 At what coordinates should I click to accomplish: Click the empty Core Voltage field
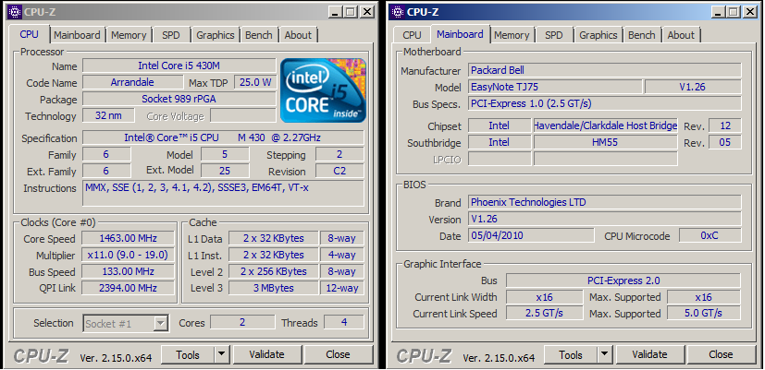(243, 115)
